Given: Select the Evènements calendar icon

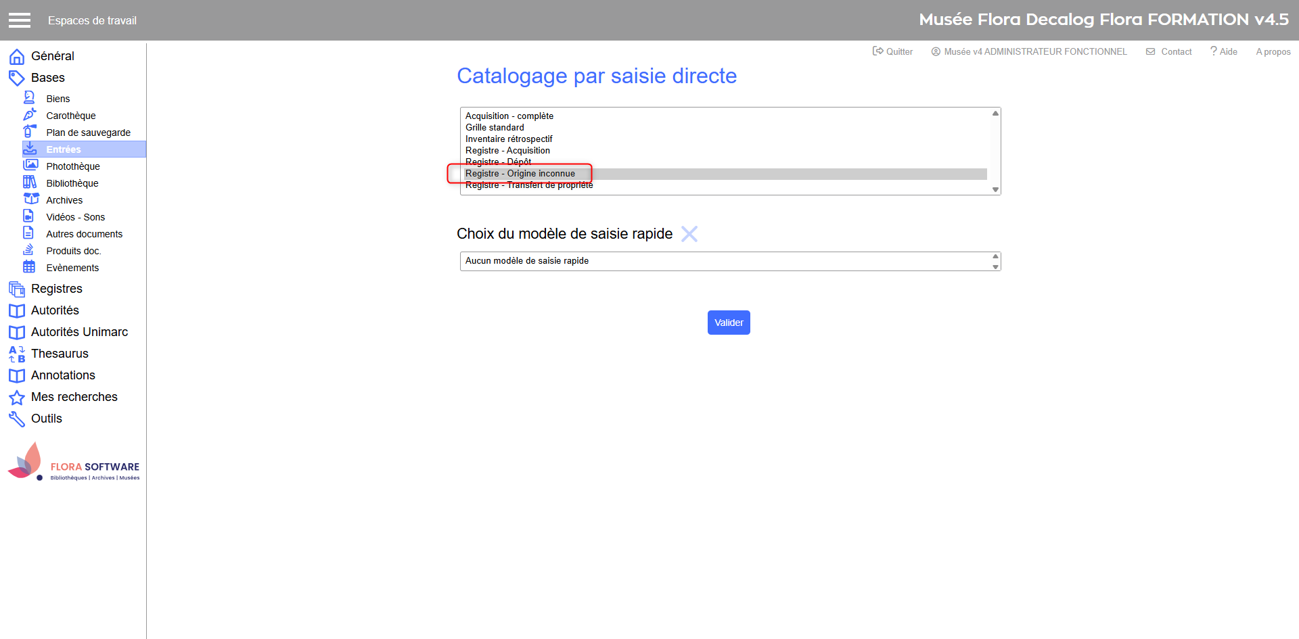Looking at the screenshot, I should coord(29,266).
